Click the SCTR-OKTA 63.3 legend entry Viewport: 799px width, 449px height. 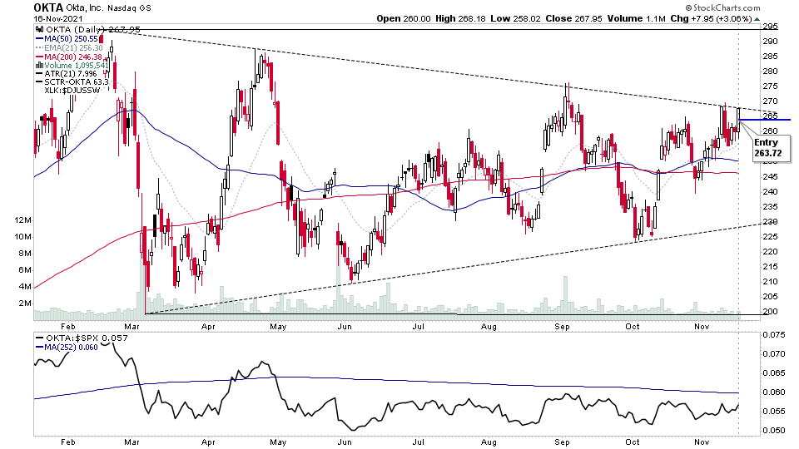tap(77, 81)
